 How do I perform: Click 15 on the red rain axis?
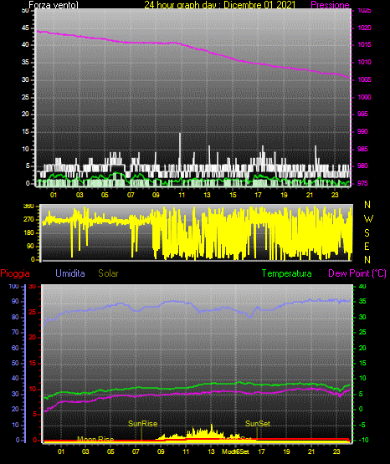coord(33,363)
